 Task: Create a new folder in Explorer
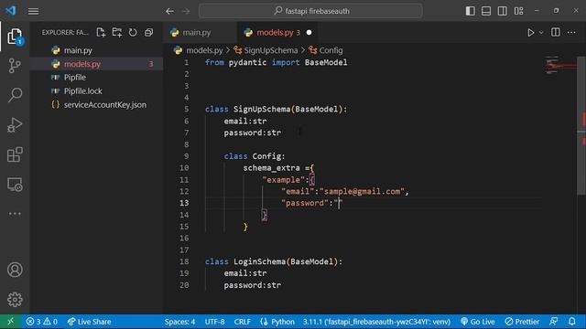[x=117, y=33]
